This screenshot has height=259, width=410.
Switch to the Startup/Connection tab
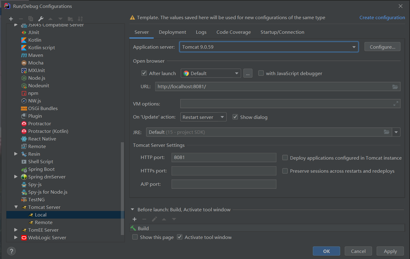point(282,32)
